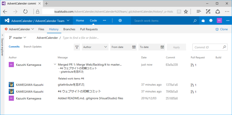Image resolution: width=232 pixels, height=115 pixels.
Task: Open the To date calendar icon
Action: click(162, 47)
